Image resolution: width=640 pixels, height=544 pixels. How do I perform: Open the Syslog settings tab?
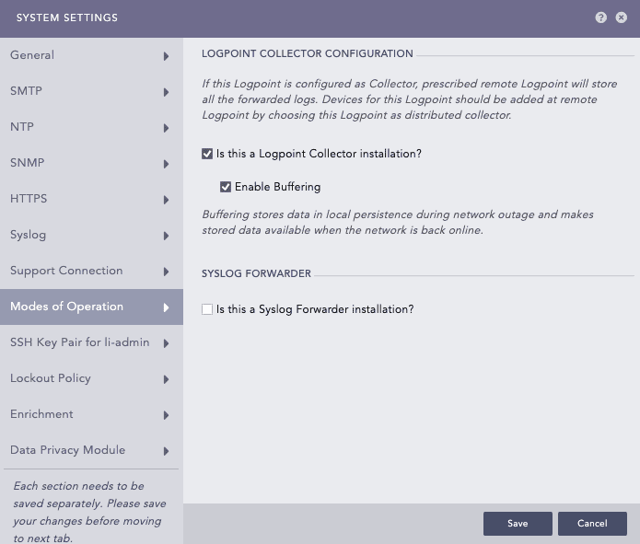coord(29,235)
